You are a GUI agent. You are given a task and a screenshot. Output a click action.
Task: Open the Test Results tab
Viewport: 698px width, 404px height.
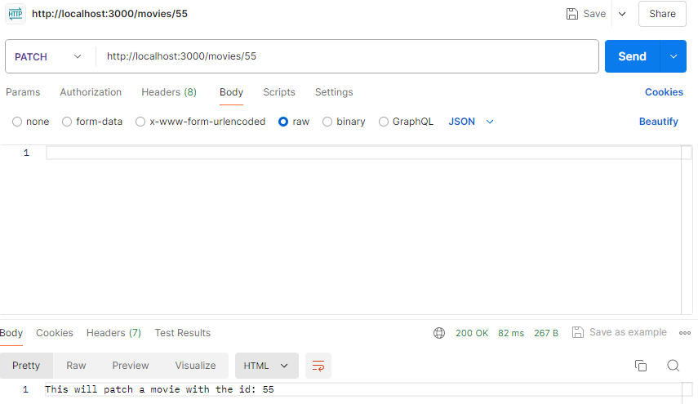point(183,333)
